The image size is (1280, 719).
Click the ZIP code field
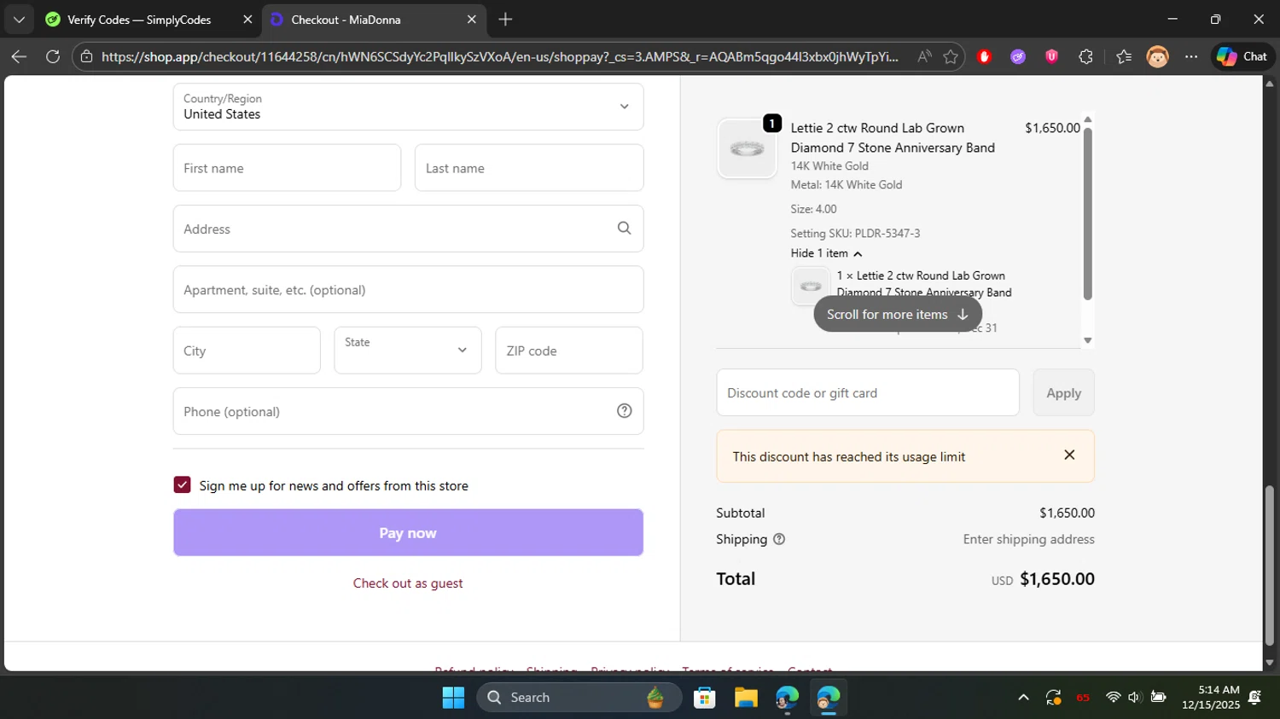pos(569,351)
